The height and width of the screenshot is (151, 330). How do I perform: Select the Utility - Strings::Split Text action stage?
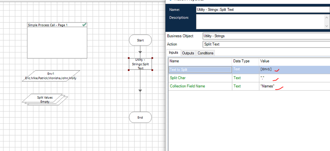140,64
